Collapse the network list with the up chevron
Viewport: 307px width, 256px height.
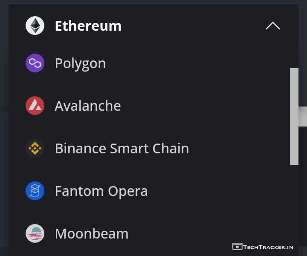coord(273,26)
